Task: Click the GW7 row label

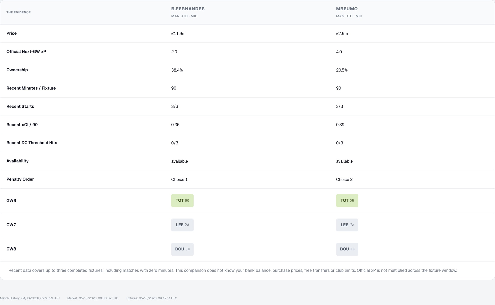Action: [11, 225]
